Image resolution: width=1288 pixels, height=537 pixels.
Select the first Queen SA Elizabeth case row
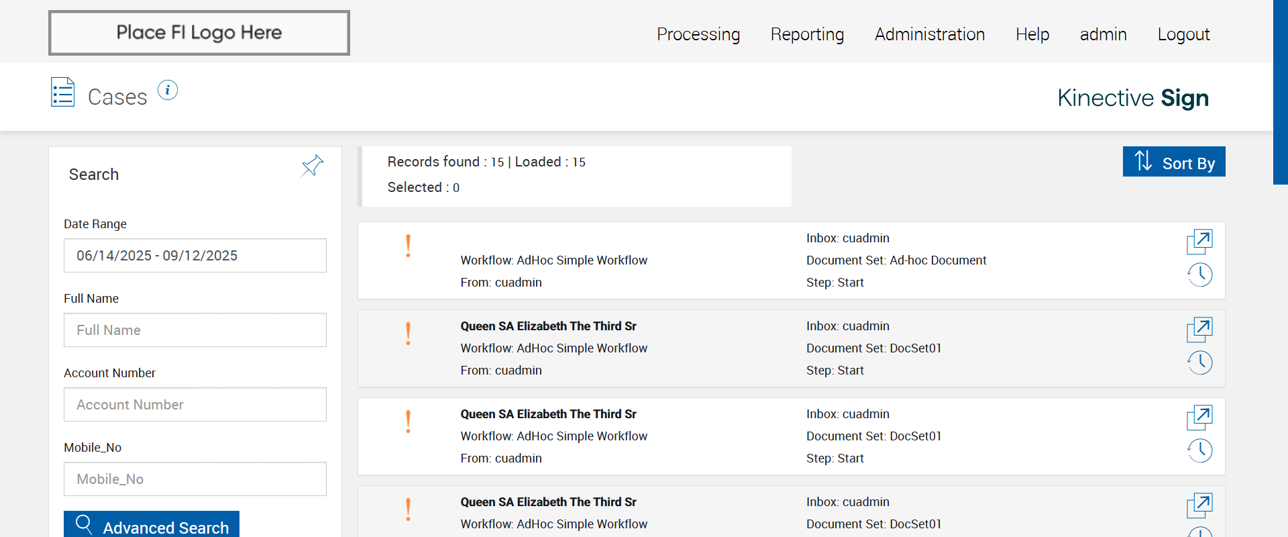tap(671, 348)
